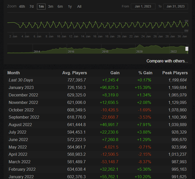This screenshot has height=179, width=195.
Task: Select the August 2022 row
Action: [20, 125]
